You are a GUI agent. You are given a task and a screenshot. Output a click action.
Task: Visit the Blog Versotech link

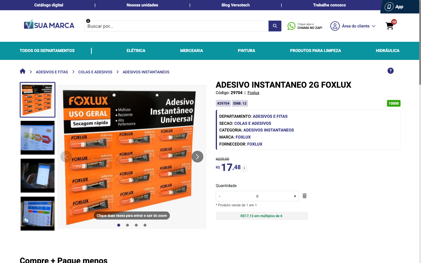click(235, 5)
